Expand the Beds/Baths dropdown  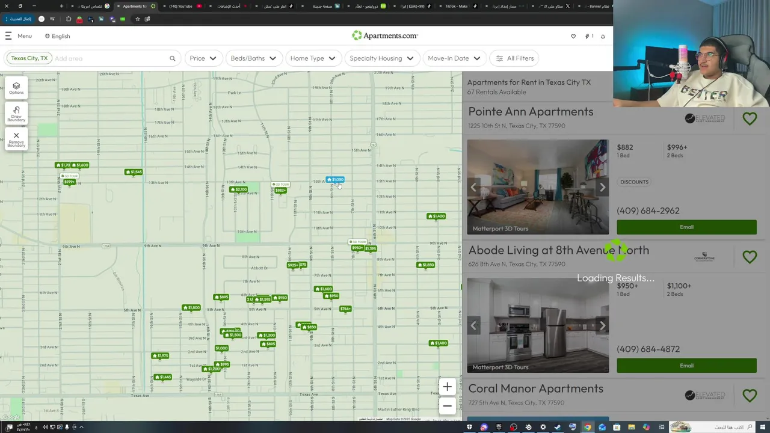(x=253, y=58)
